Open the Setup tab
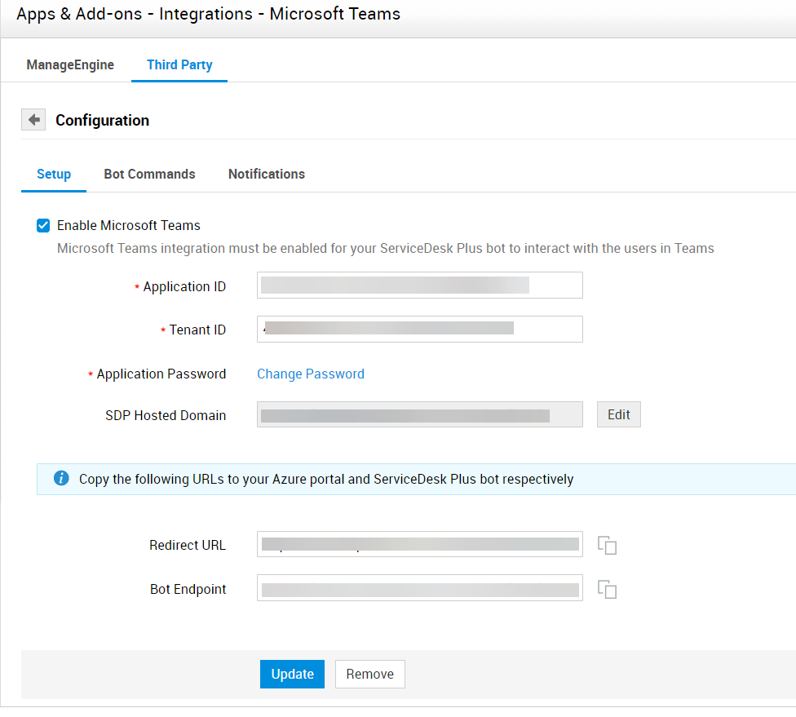Image resolution: width=796 pixels, height=717 pixels. (x=54, y=175)
